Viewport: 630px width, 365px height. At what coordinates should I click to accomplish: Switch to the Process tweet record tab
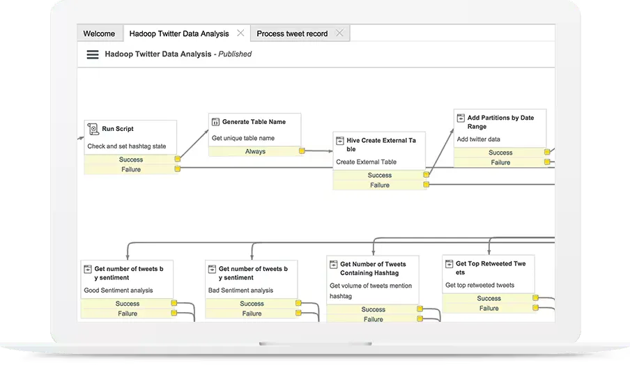[x=291, y=33]
